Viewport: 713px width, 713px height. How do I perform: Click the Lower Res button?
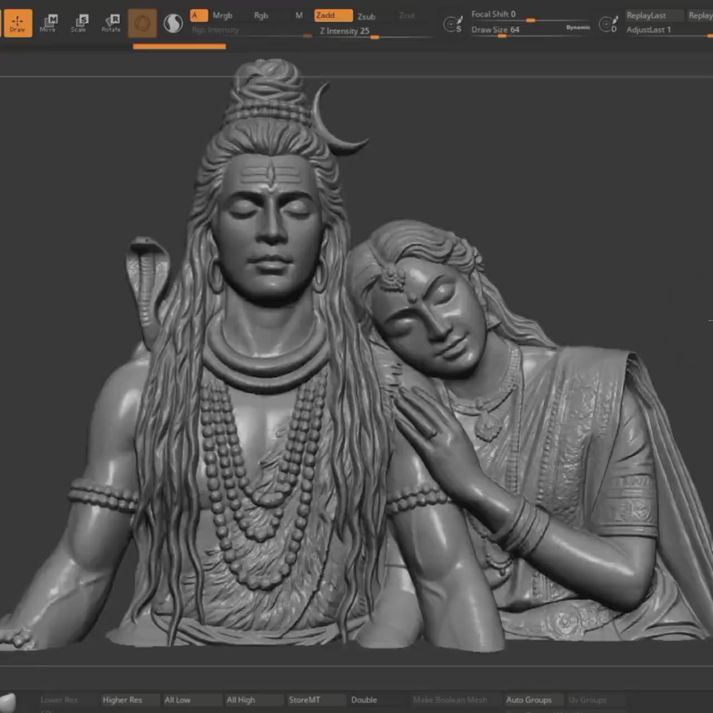69,700
